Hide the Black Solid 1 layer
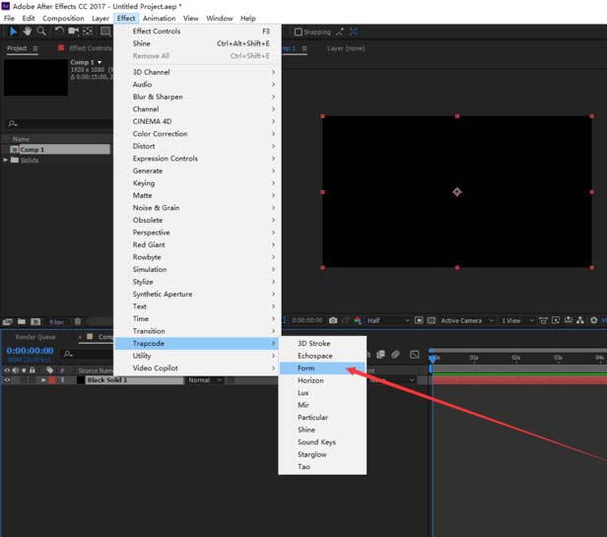The height and width of the screenshot is (537, 607). (7, 379)
